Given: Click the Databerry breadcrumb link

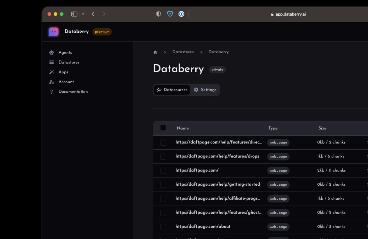Looking at the screenshot, I should coord(218,52).
